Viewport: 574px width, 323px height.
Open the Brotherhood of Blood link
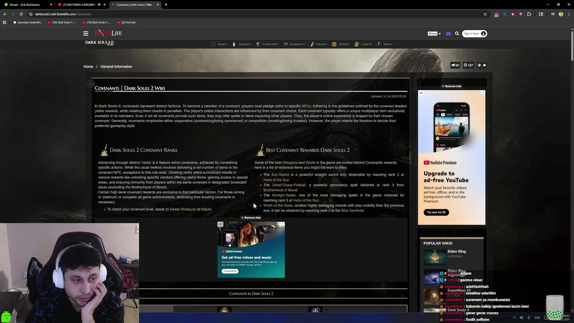pos(280,190)
